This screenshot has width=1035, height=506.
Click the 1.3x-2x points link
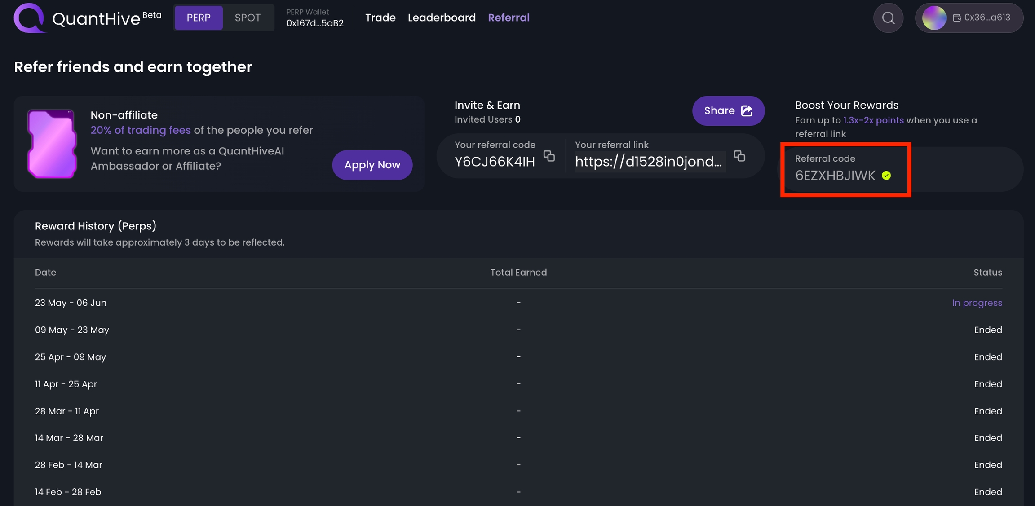873,120
